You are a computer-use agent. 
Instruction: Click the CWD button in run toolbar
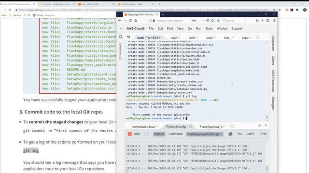(x=250, y=134)
